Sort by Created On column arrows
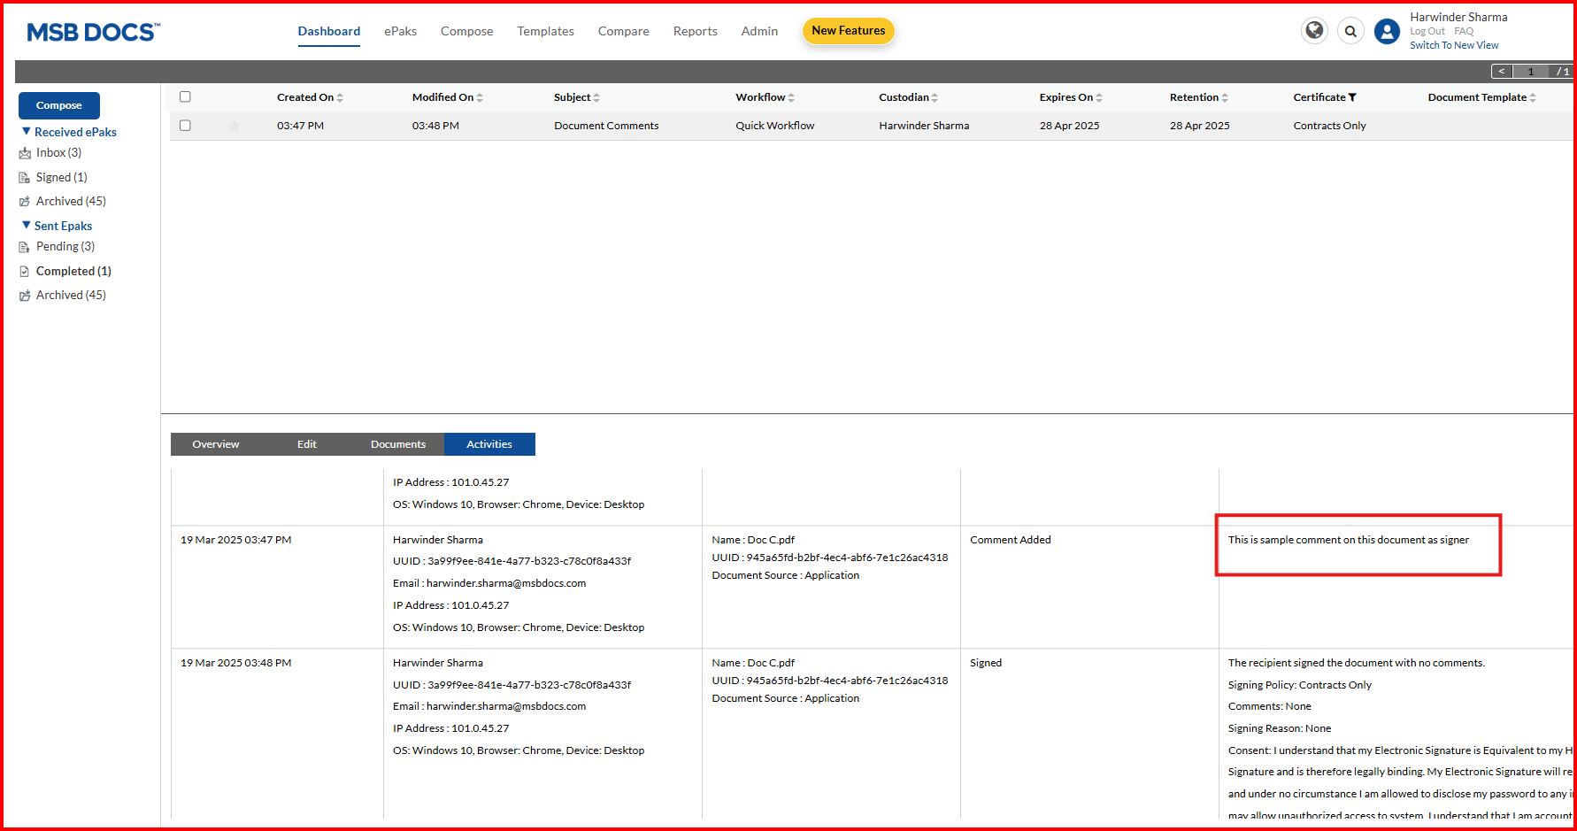 pyautogui.click(x=340, y=97)
